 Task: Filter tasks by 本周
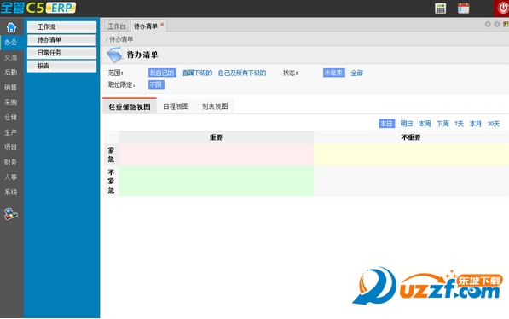click(x=425, y=124)
